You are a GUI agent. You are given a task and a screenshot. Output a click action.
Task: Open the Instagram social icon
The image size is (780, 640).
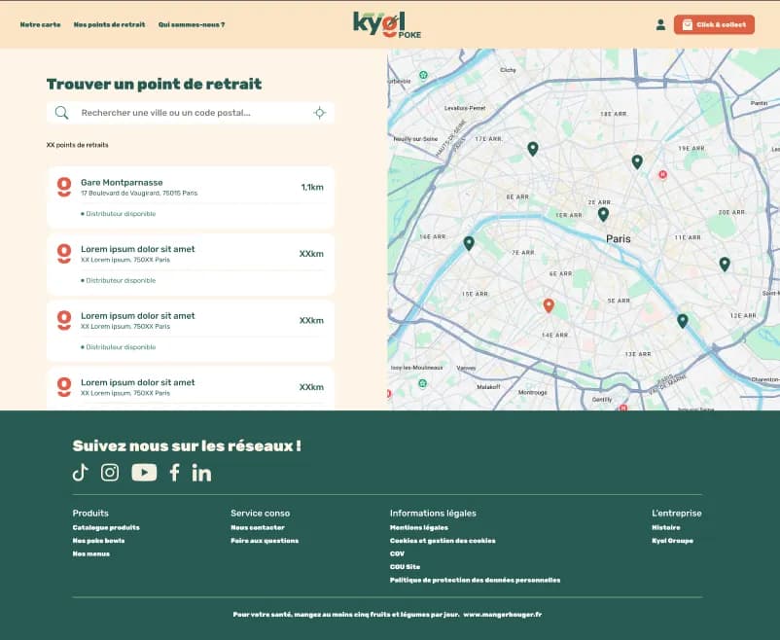(110, 473)
